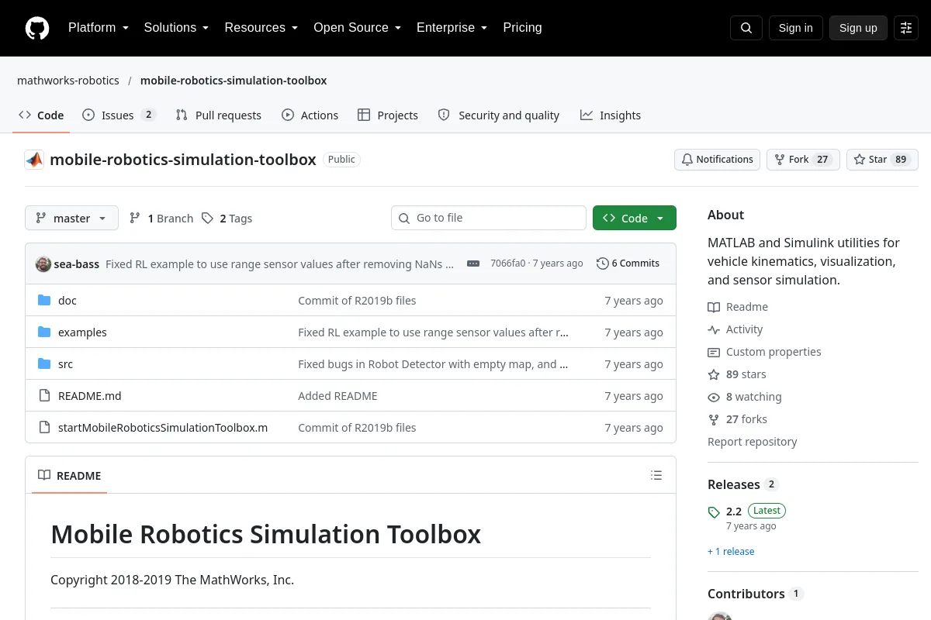
Task: Click the src folder icon
Action: (x=44, y=364)
